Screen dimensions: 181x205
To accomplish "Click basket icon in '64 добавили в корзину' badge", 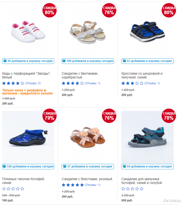I will (124, 166).
